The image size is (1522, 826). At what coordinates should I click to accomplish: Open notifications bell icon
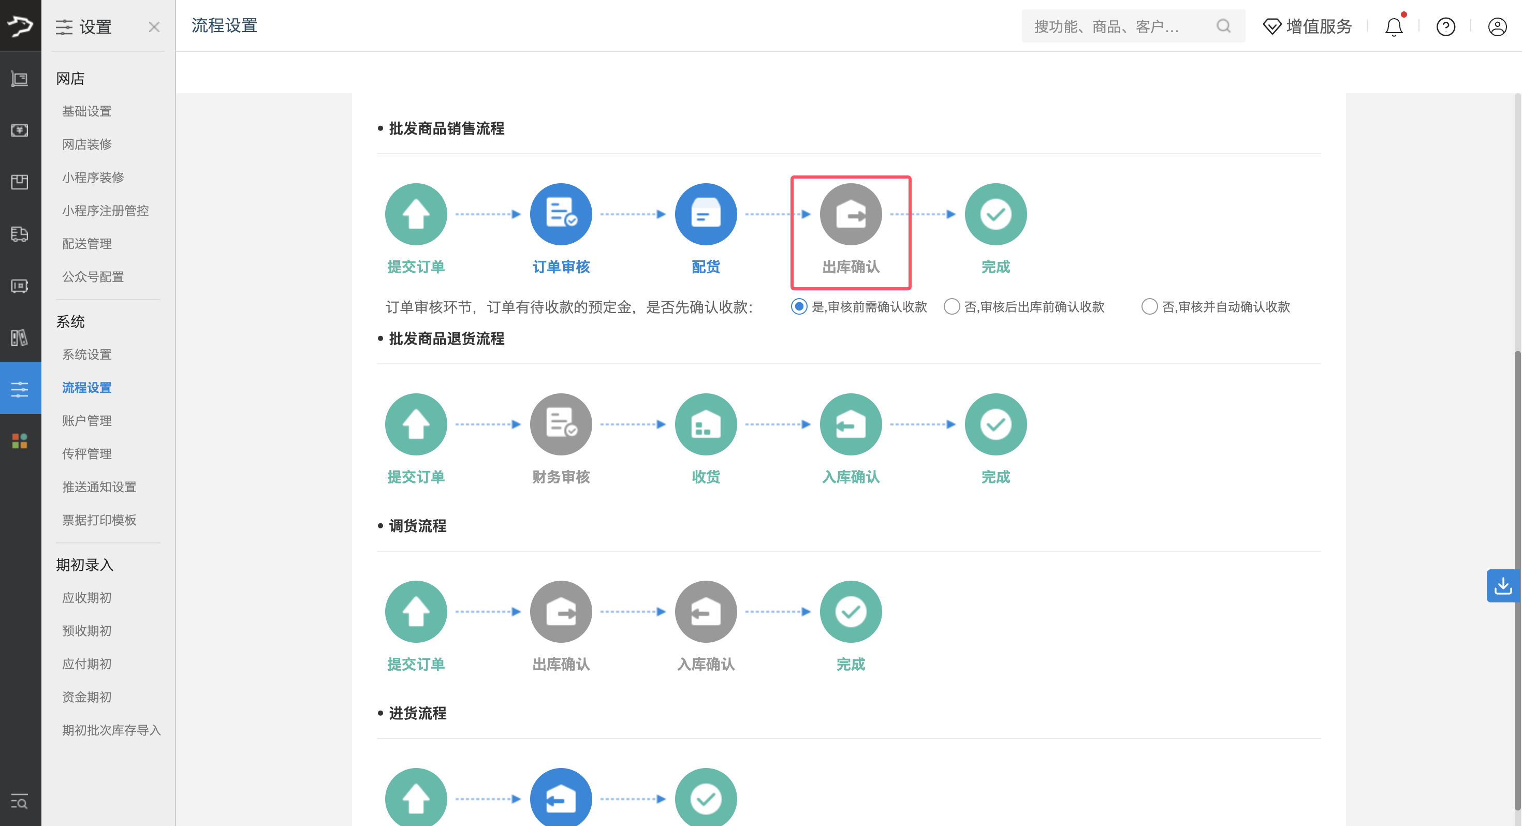click(x=1393, y=26)
